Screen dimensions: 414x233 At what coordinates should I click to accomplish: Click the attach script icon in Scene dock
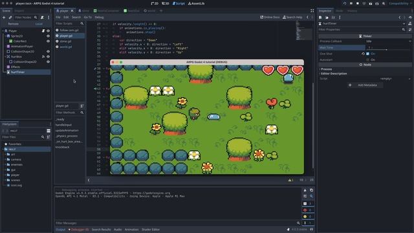[42, 17]
